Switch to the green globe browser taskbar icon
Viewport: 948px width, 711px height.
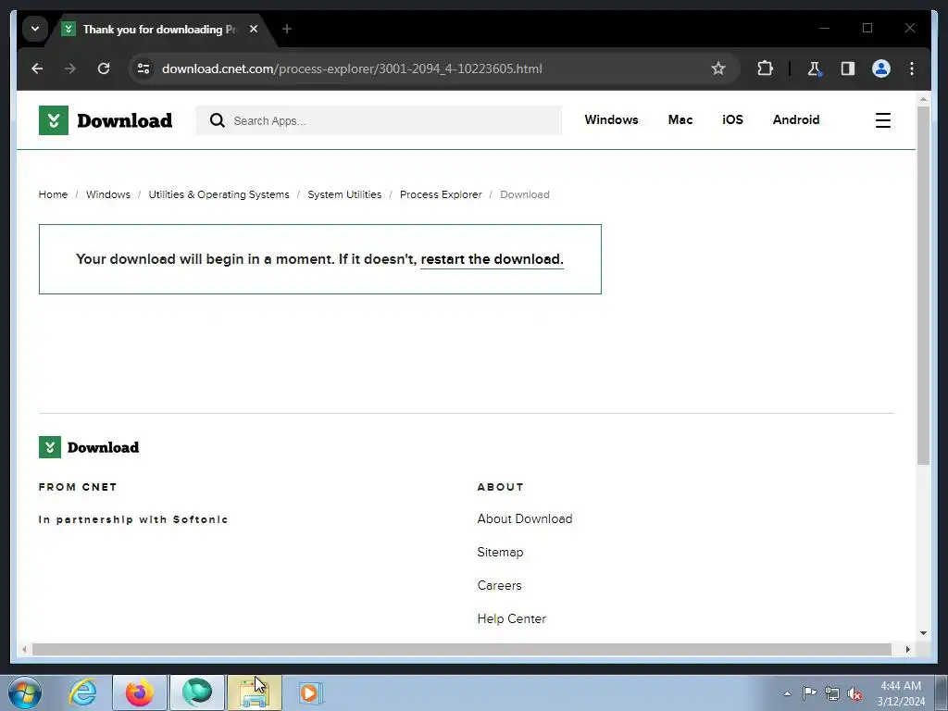click(x=197, y=692)
